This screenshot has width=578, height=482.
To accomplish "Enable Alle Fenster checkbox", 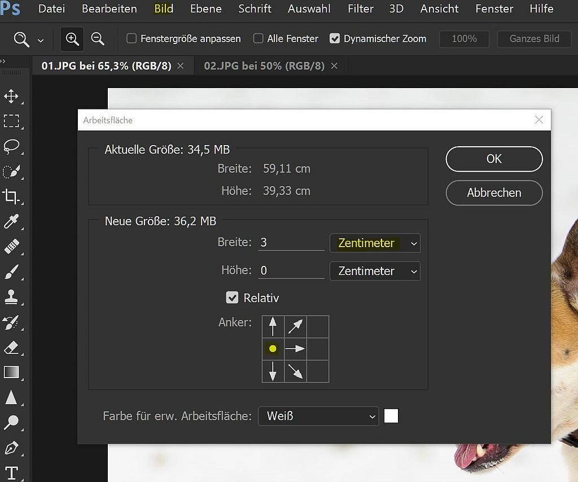I will 258,38.
